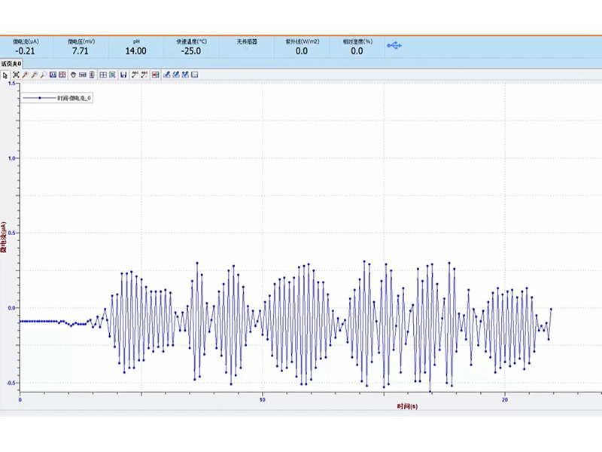
Task: Click the 1:1 original scale icon
Action: pos(53,75)
